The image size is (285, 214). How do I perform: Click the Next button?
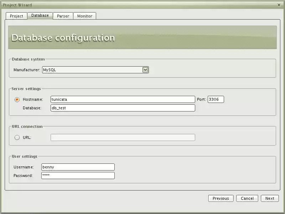click(270, 198)
